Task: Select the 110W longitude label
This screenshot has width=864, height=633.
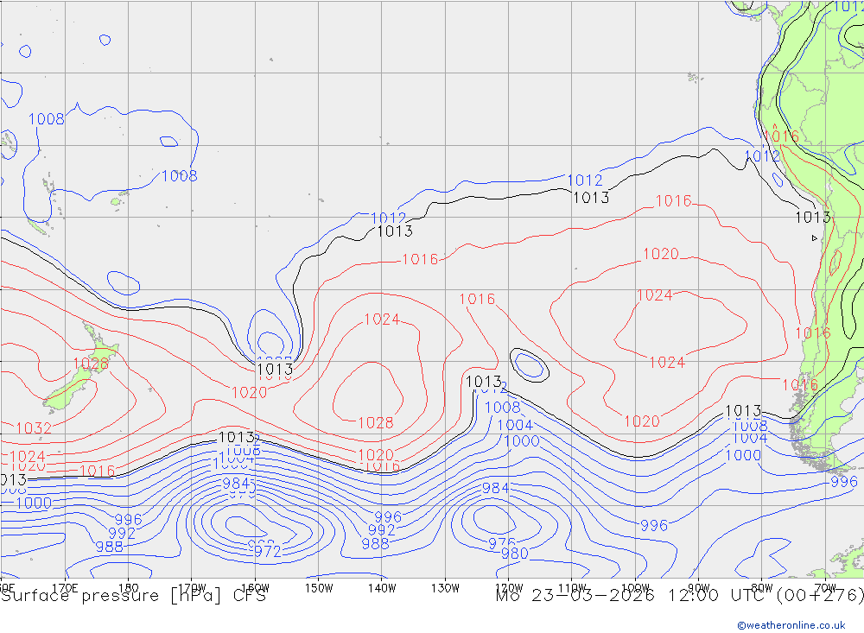Action: [572, 588]
